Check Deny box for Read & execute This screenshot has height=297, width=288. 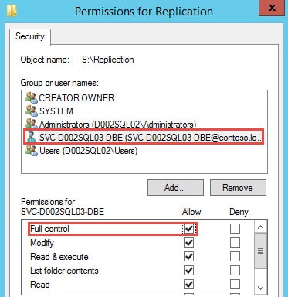[x=235, y=257]
